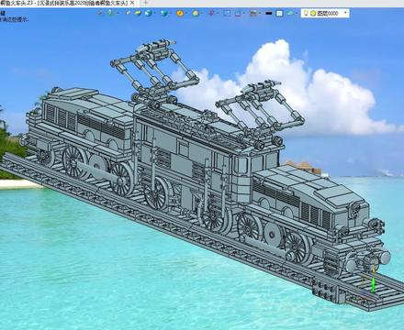Click the black color swatch in toolbar
404x330 pixels.
tap(269, 13)
